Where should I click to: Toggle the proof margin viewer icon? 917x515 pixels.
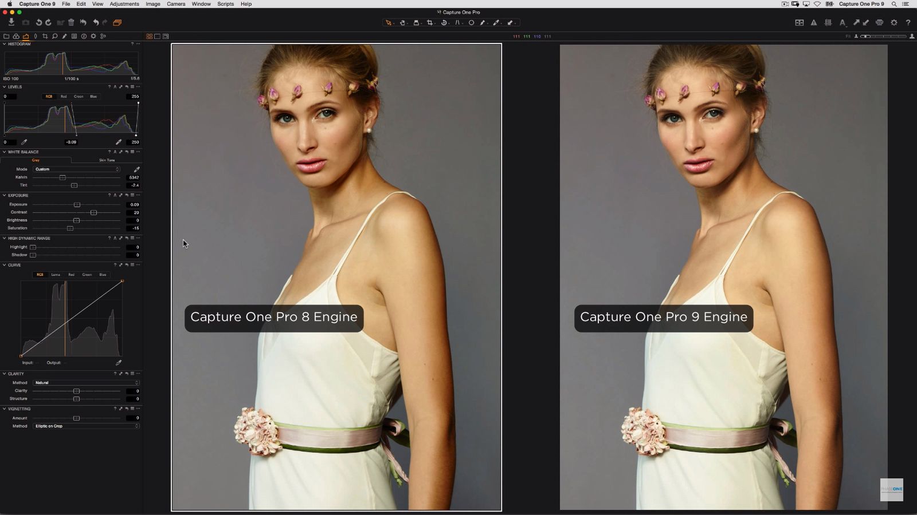(x=166, y=37)
